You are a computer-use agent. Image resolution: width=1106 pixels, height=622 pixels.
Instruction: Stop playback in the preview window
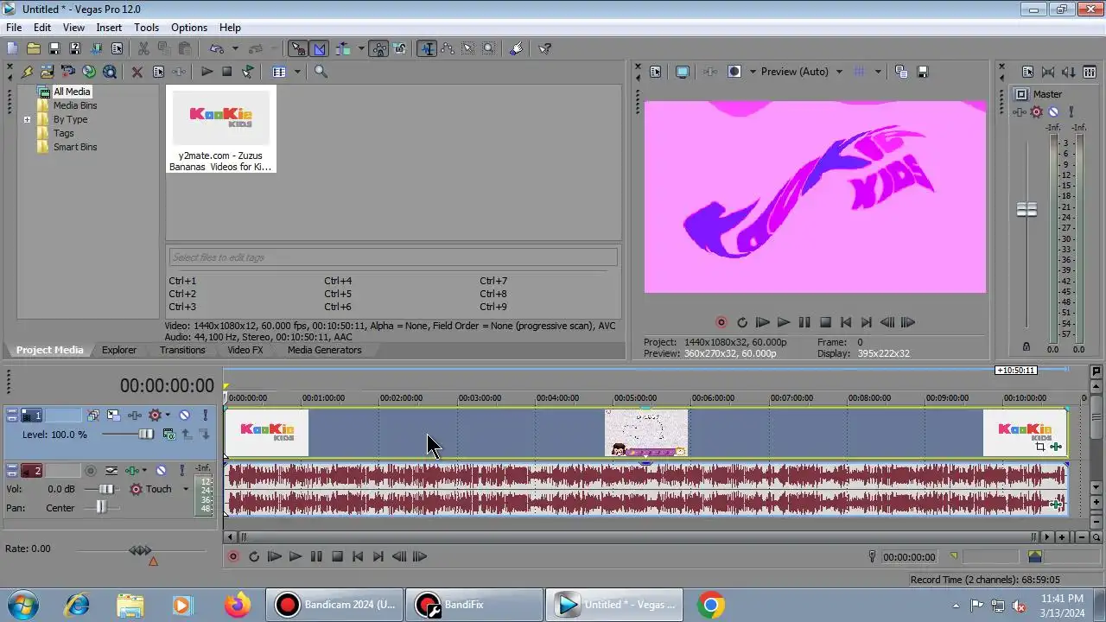pyautogui.click(x=825, y=322)
